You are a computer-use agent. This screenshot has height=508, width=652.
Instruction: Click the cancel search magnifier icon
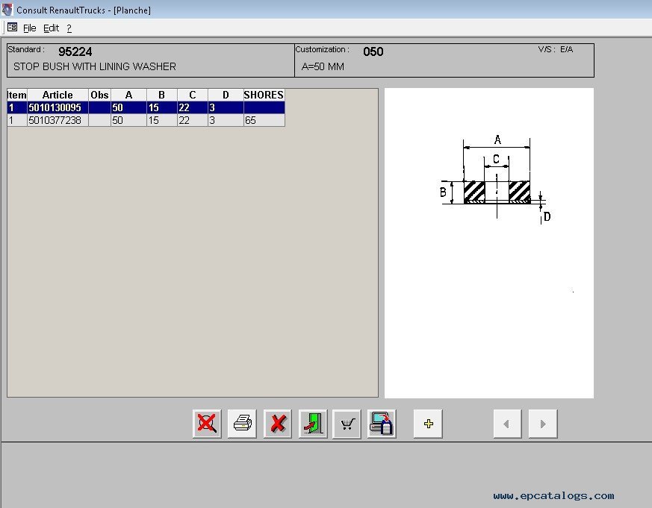tap(207, 424)
